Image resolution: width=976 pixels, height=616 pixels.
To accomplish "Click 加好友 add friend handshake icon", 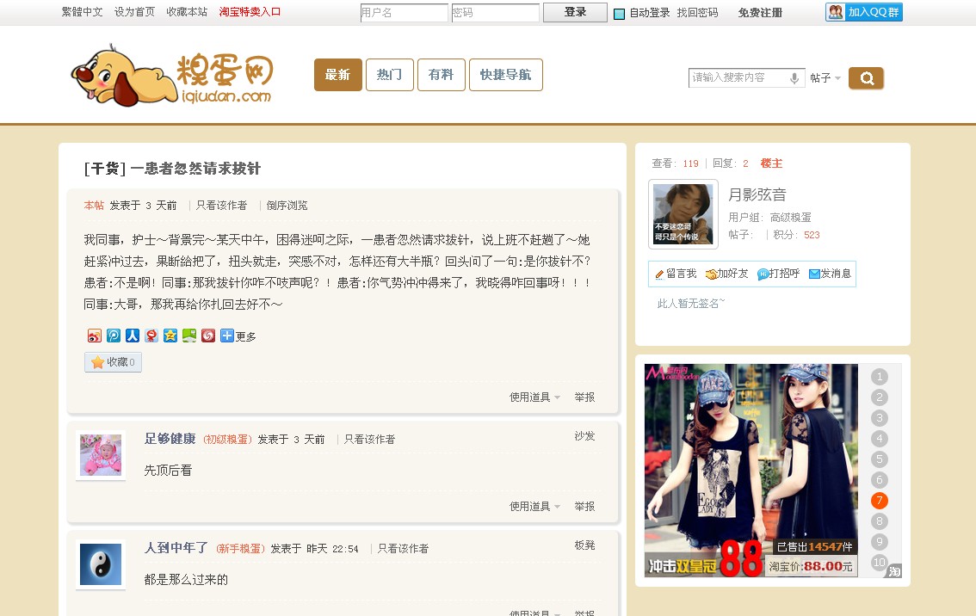I will tap(727, 274).
